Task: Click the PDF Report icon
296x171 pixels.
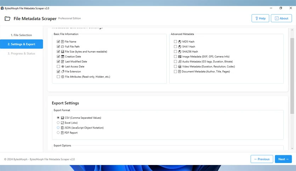Action: (x=62, y=133)
